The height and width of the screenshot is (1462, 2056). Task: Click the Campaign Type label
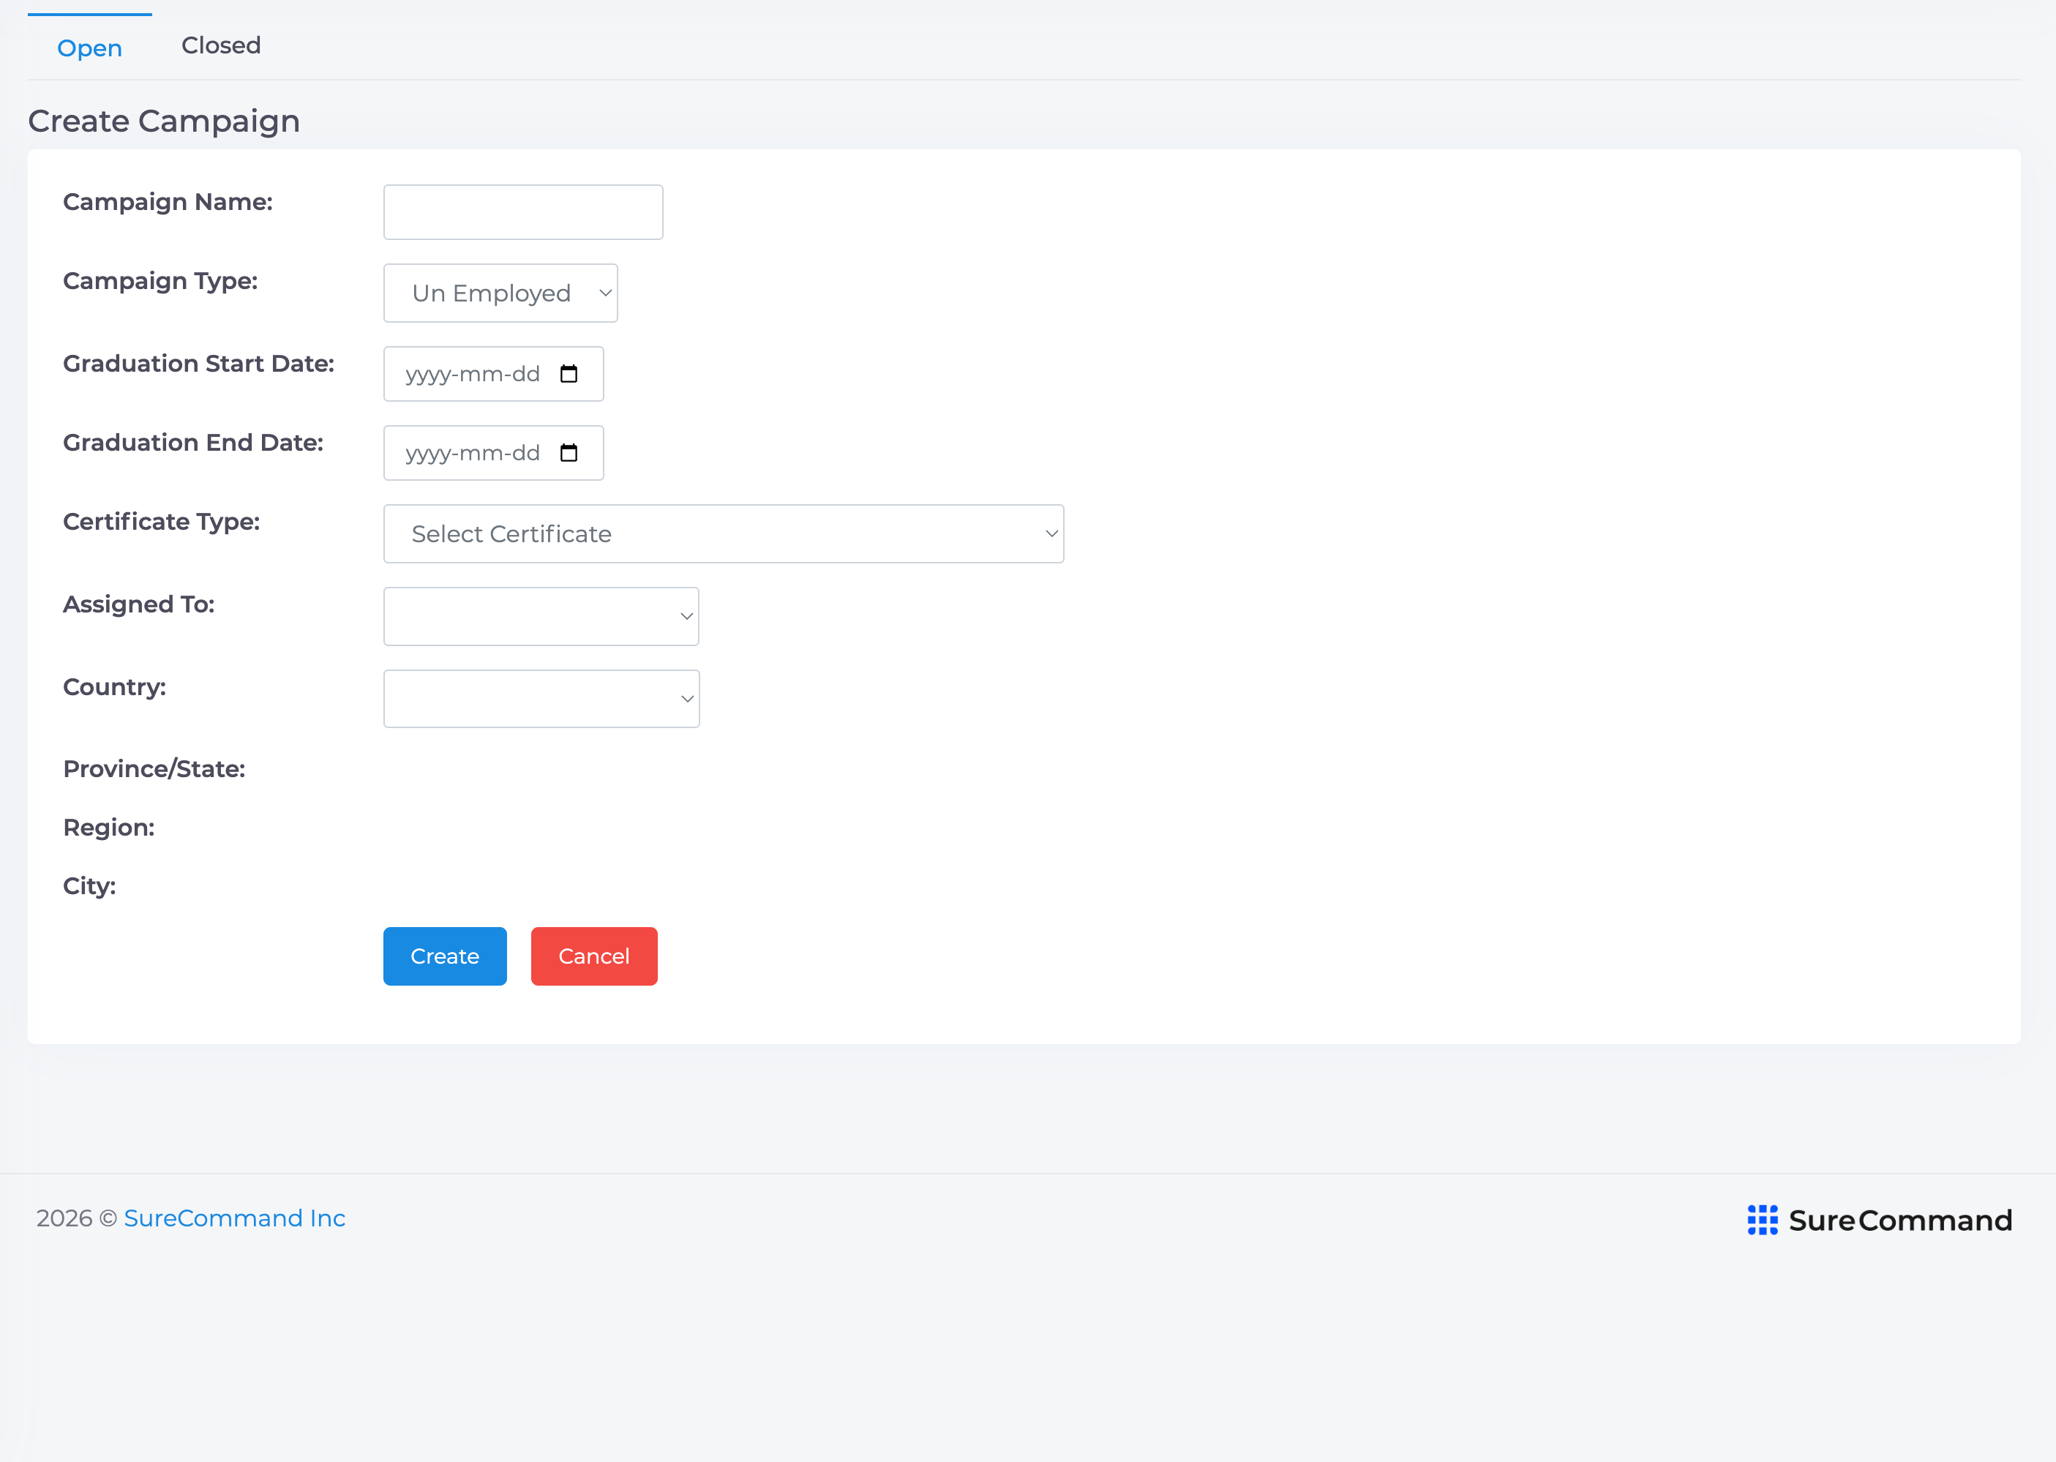click(x=160, y=281)
